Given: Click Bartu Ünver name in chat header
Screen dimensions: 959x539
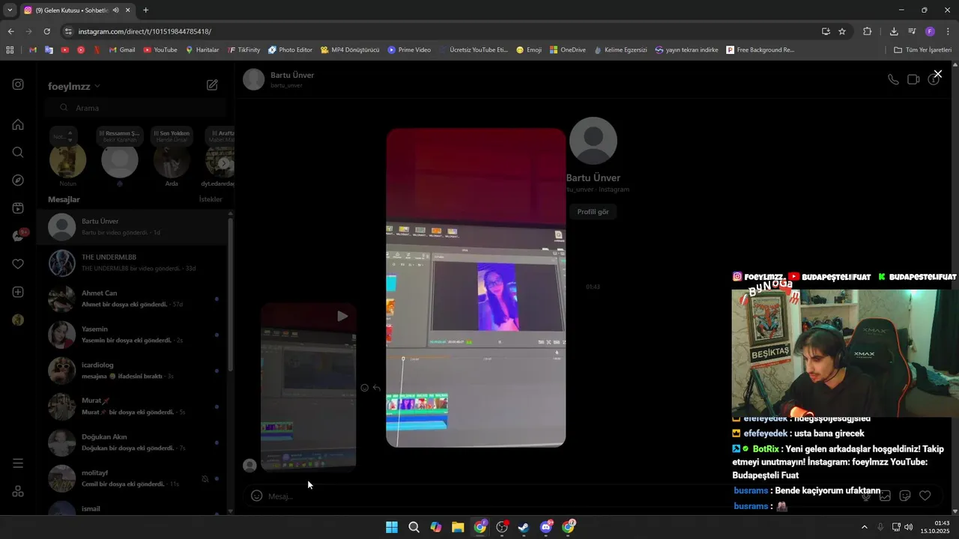Looking at the screenshot, I should (292, 75).
